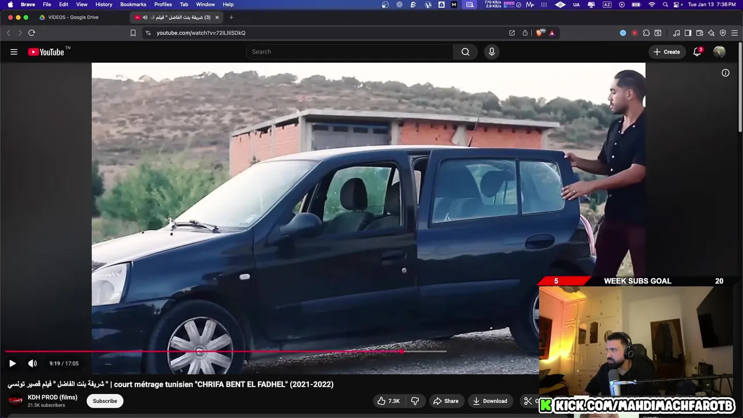
Task: Open the View menu
Action: point(82,4)
